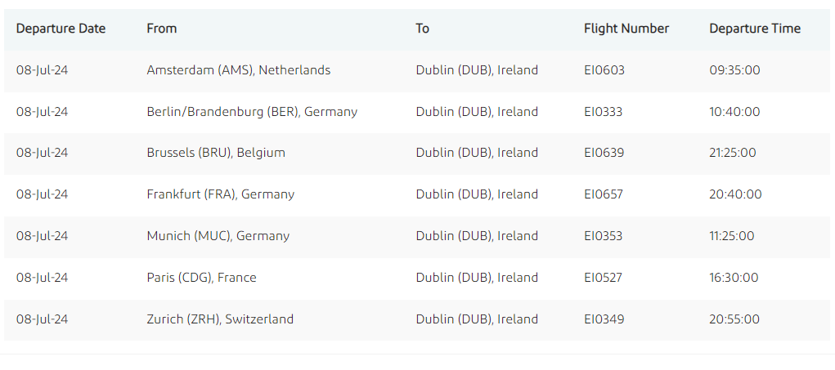Select flight number EI0333
The height and width of the screenshot is (370, 835).
(603, 112)
